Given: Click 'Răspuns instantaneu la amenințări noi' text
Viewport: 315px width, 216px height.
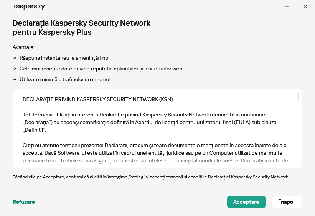Looking at the screenshot, I should pos(64,58).
